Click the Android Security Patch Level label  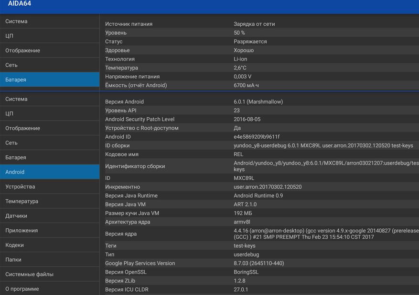pos(140,120)
